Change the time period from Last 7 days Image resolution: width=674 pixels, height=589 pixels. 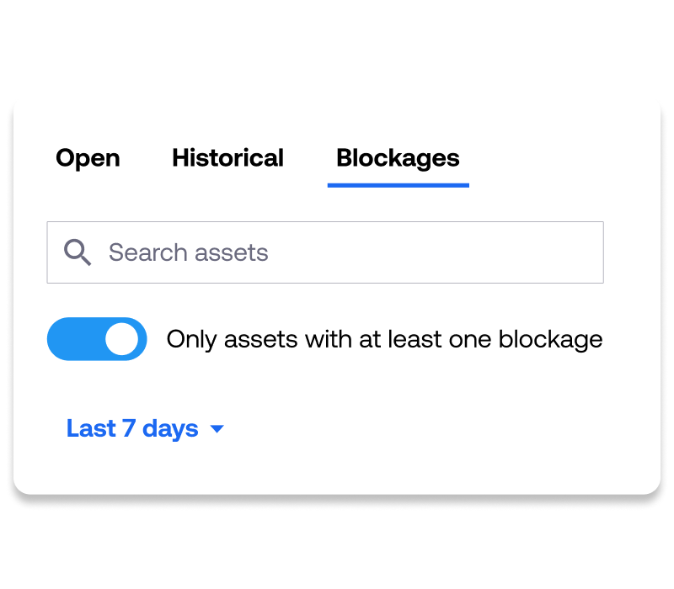[x=145, y=428]
